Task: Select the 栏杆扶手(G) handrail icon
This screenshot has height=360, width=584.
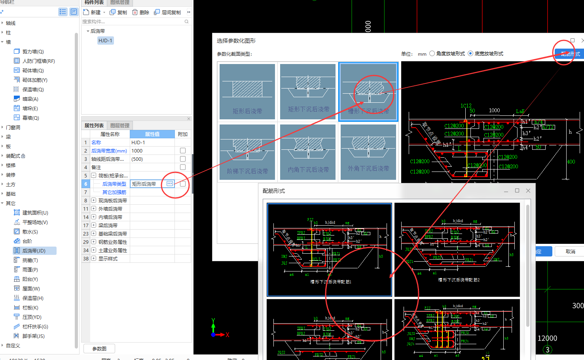Action: pyautogui.click(x=17, y=326)
